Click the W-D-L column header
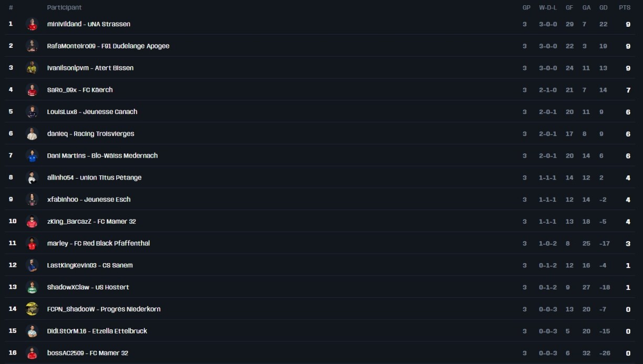 (x=548, y=7)
